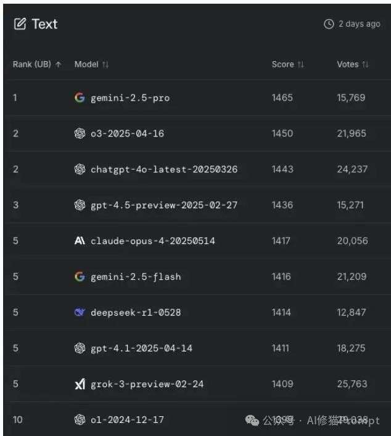This screenshot has width=391, height=436.
Task: Select the o1-2024-12-17 model name
Action: click(x=127, y=420)
